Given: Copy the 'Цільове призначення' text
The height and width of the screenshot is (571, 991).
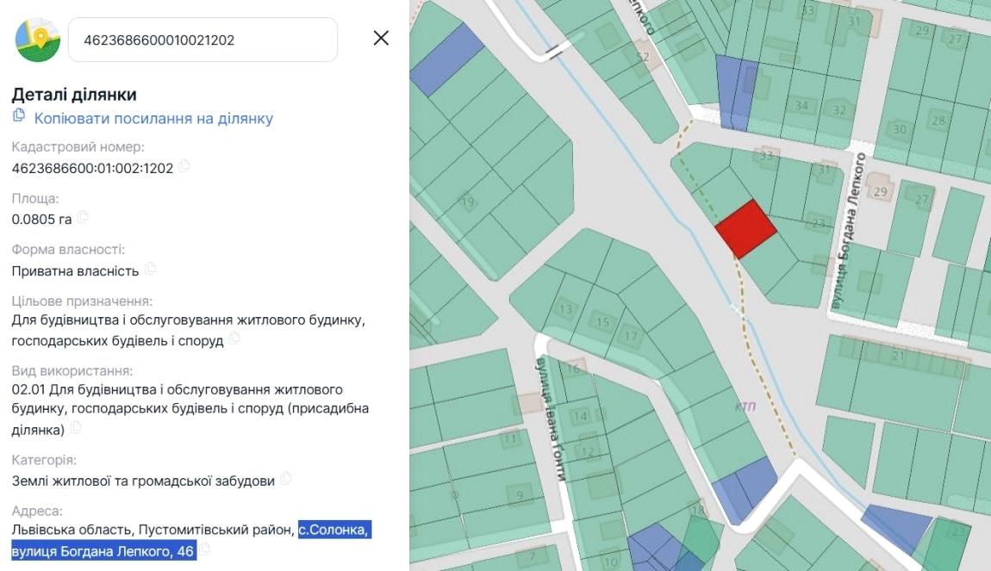Looking at the screenshot, I should pyautogui.click(x=234, y=339).
